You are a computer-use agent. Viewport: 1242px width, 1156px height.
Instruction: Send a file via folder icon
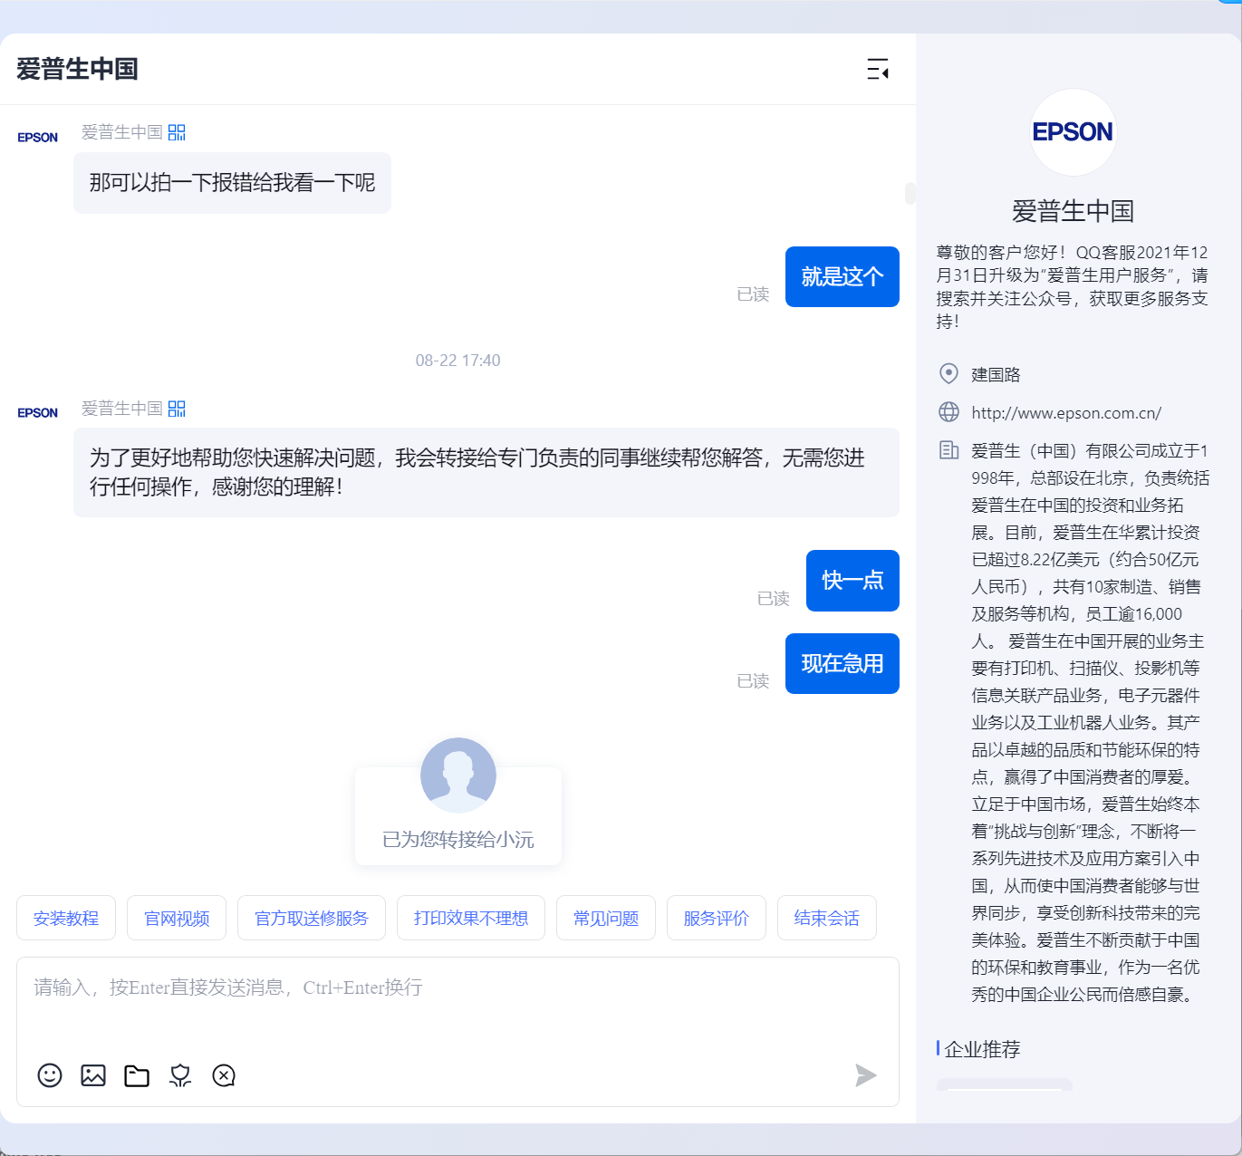(137, 1075)
